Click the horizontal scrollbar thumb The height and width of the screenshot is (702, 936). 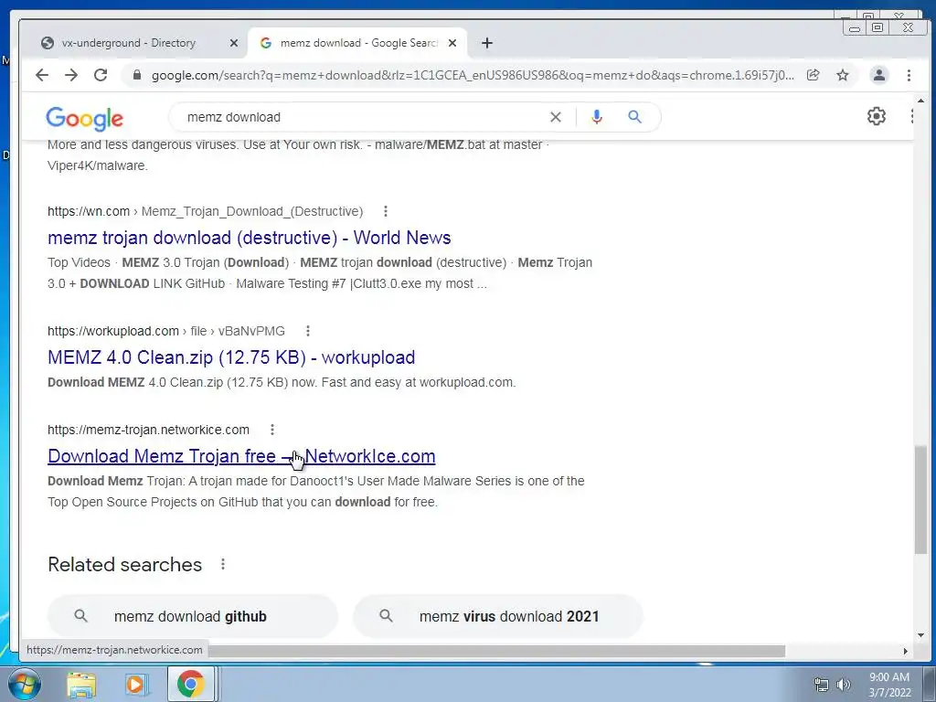point(495,651)
